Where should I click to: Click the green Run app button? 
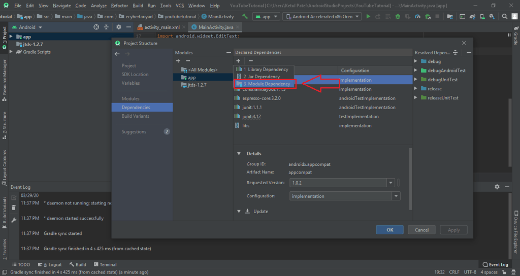(x=368, y=16)
